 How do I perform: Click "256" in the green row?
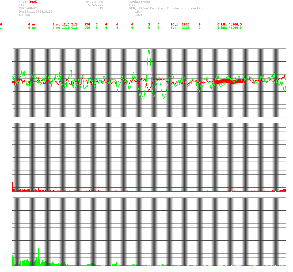click(x=87, y=28)
